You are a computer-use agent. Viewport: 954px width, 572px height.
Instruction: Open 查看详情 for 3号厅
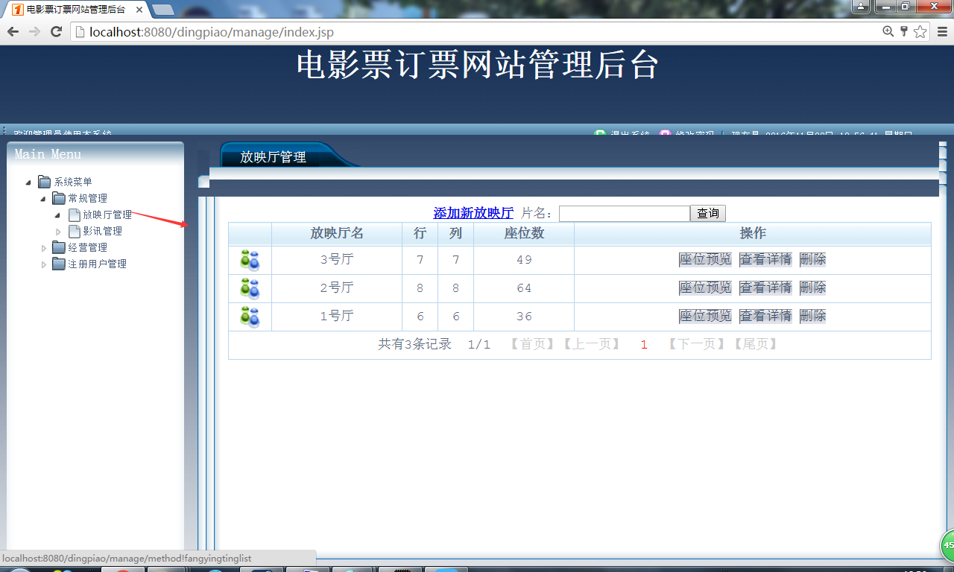(x=765, y=259)
